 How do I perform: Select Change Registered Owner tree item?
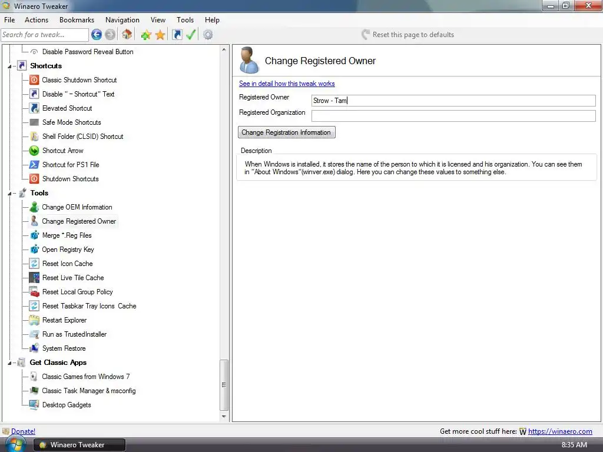click(79, 221)
